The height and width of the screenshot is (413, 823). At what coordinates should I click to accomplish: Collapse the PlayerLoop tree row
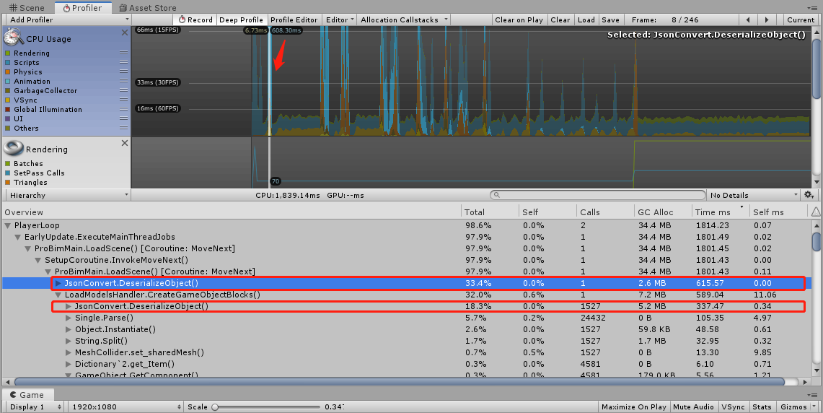(x=8, y=225)
